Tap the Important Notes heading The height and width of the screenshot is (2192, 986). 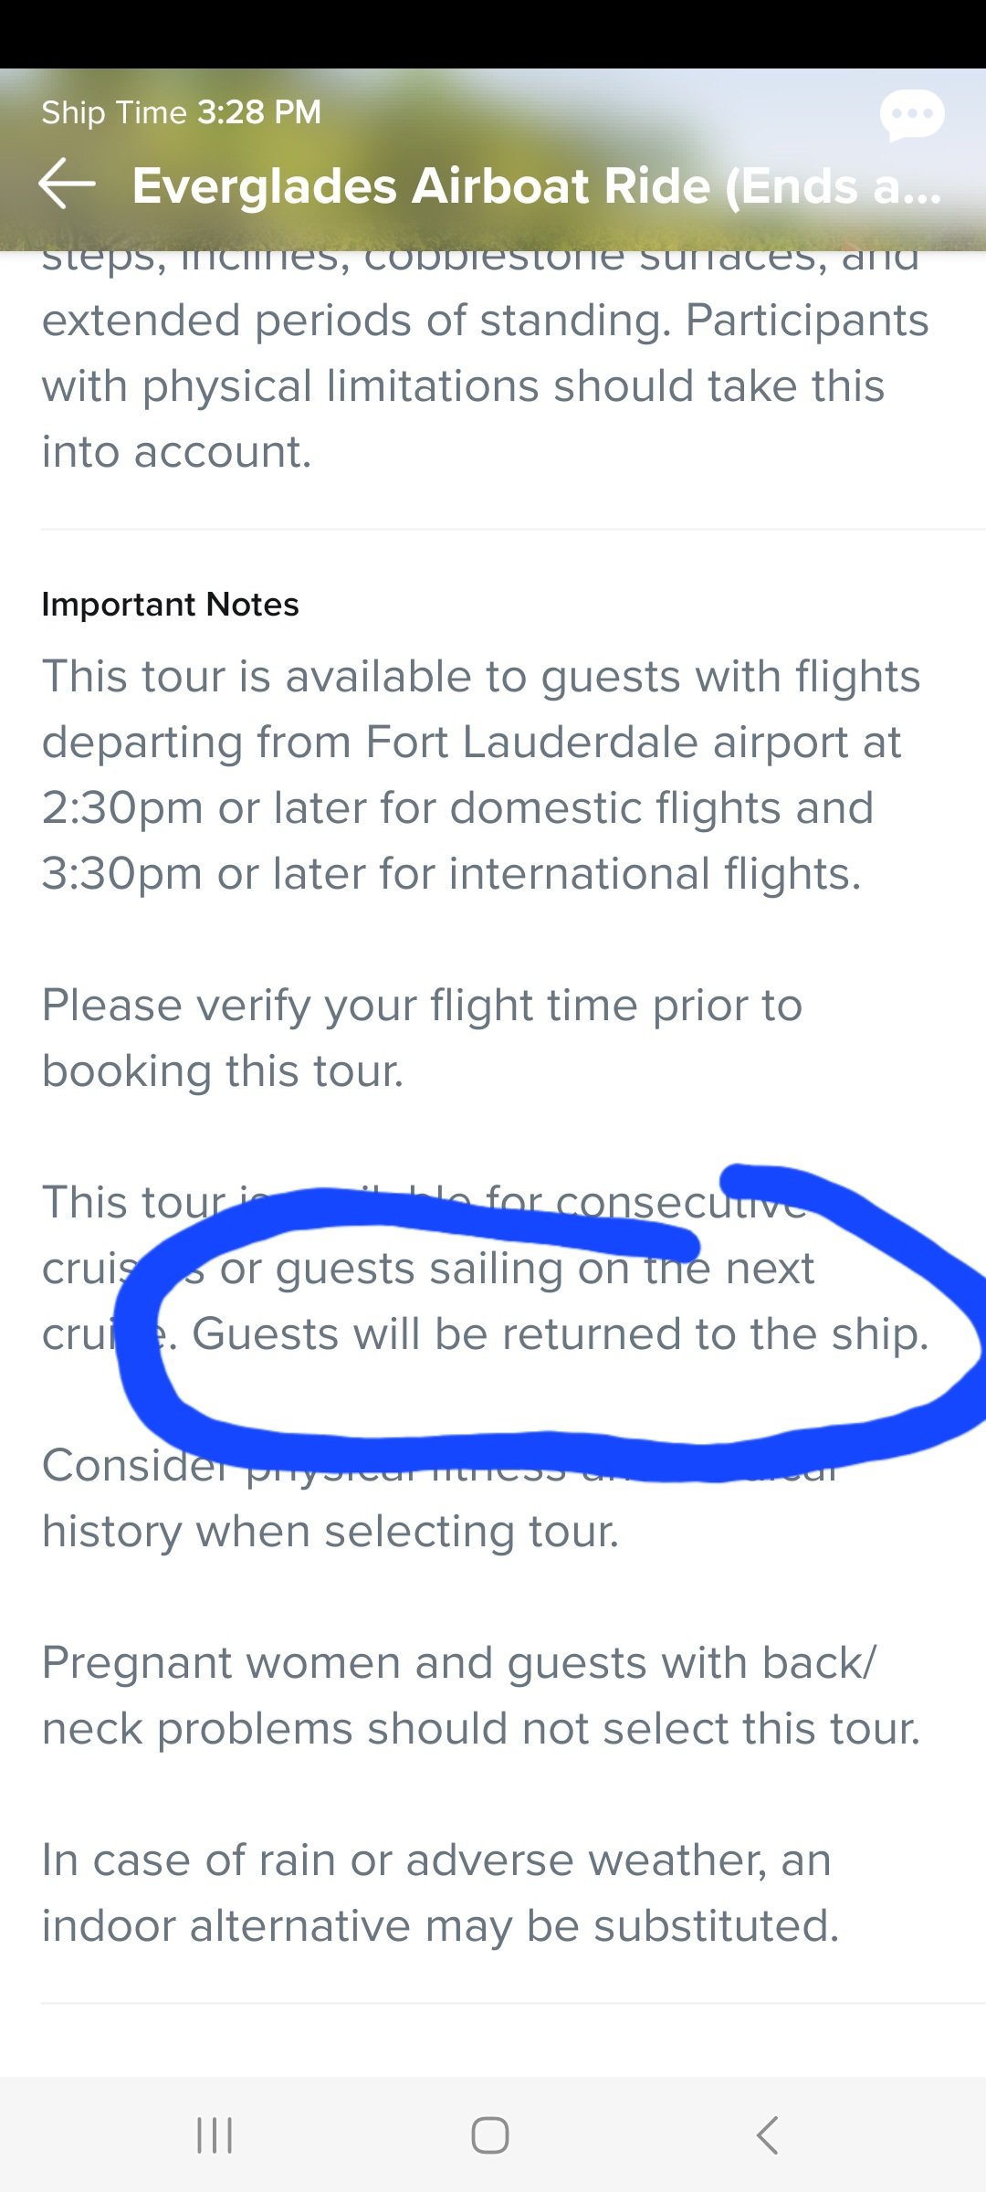[171, 605]
